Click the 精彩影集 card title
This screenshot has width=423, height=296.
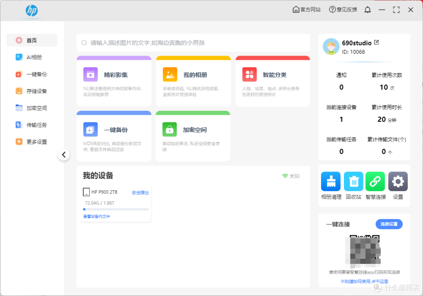[116, 75]
